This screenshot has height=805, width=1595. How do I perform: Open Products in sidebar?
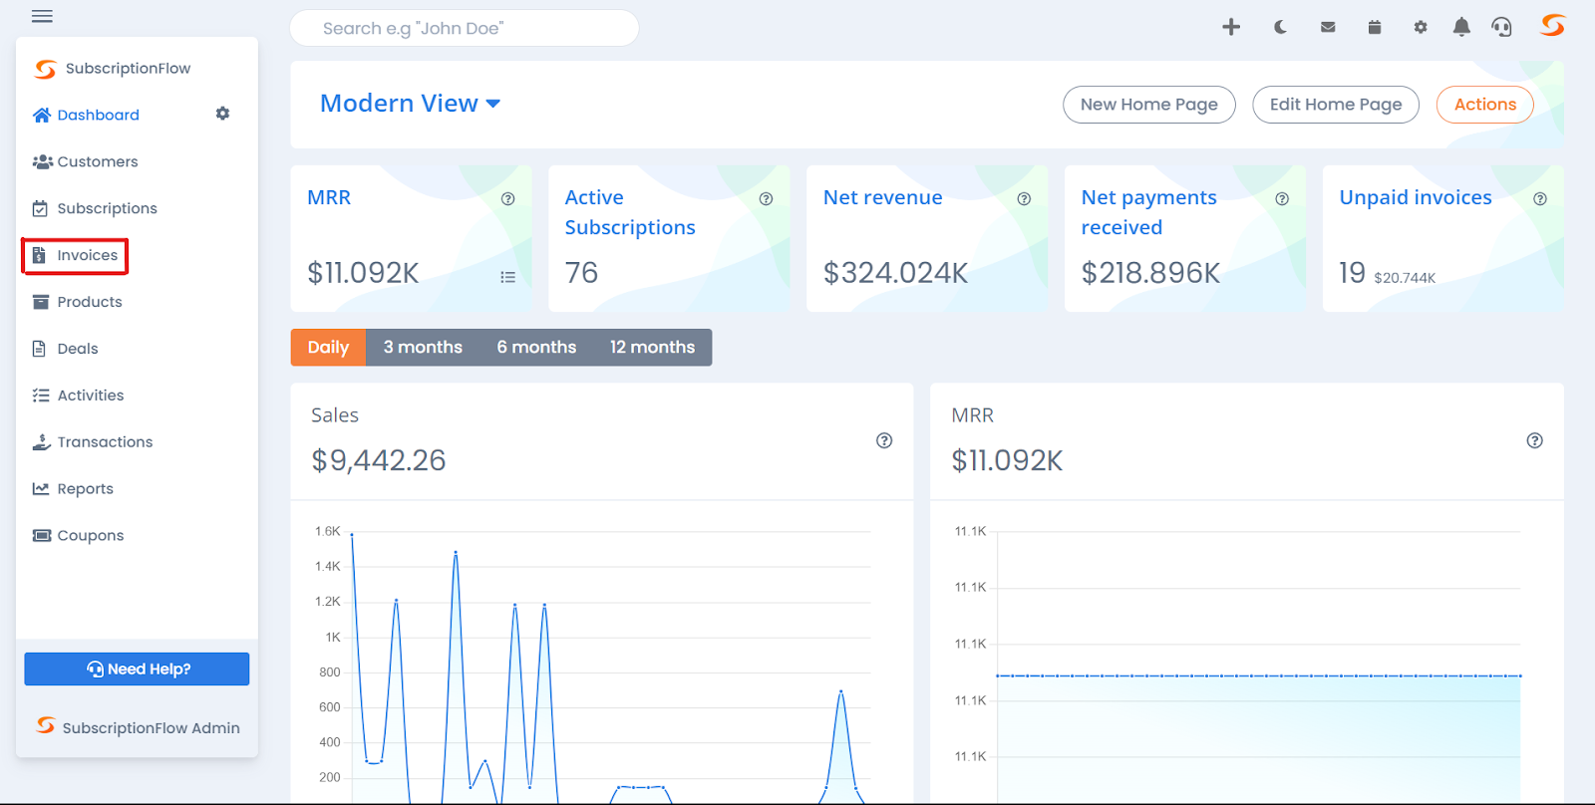(77, 302)
